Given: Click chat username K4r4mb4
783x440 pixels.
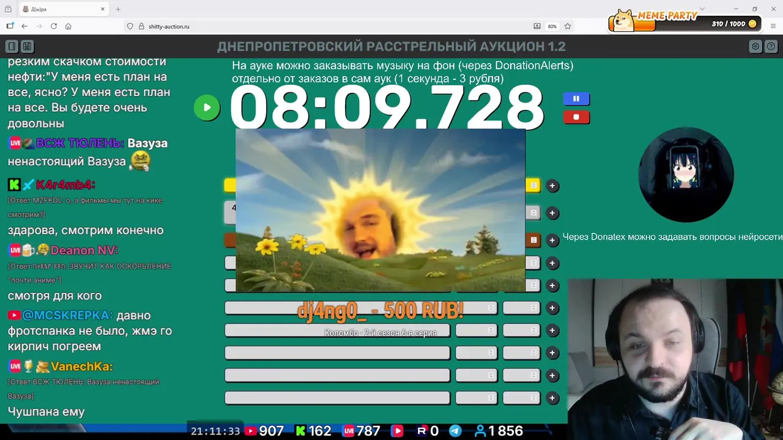Looking at the screenshot, I should pos(65,185).
